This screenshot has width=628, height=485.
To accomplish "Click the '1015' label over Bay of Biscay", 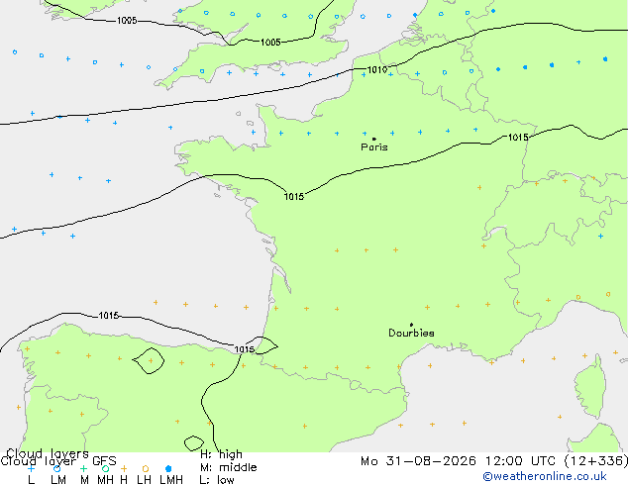I will [x=109, y=316].
